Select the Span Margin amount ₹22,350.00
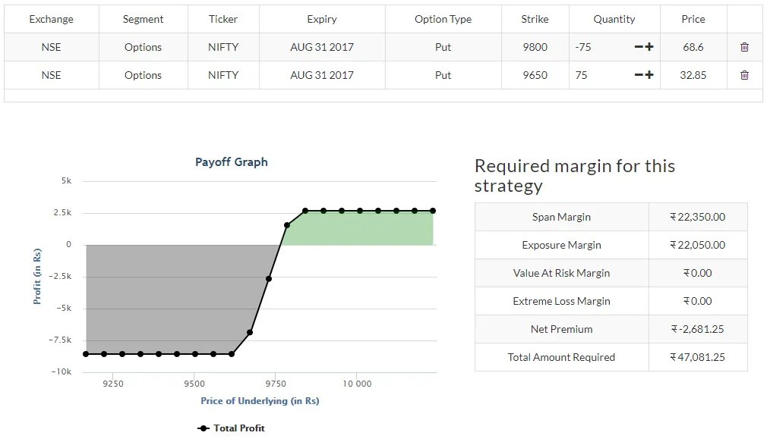770x442 pixels. (698, 217)
